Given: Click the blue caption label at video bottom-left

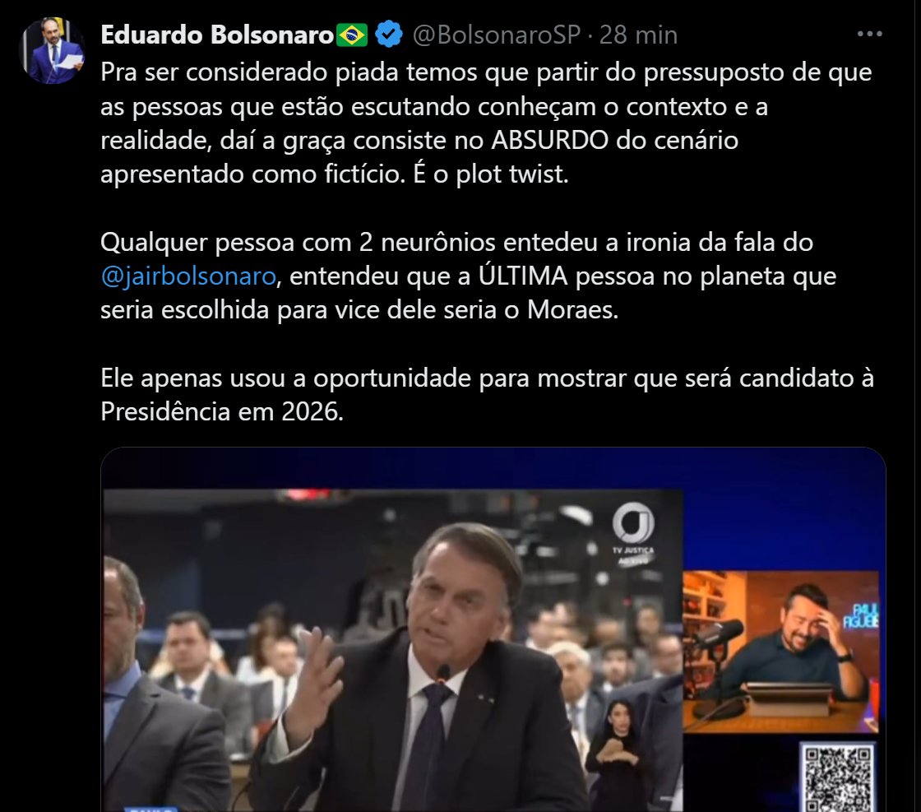Looking at the screenshot, I should point(150,809).
